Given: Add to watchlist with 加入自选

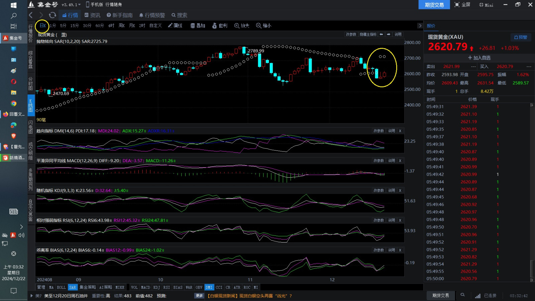Looking at the screenshot, I should [479, 58].
